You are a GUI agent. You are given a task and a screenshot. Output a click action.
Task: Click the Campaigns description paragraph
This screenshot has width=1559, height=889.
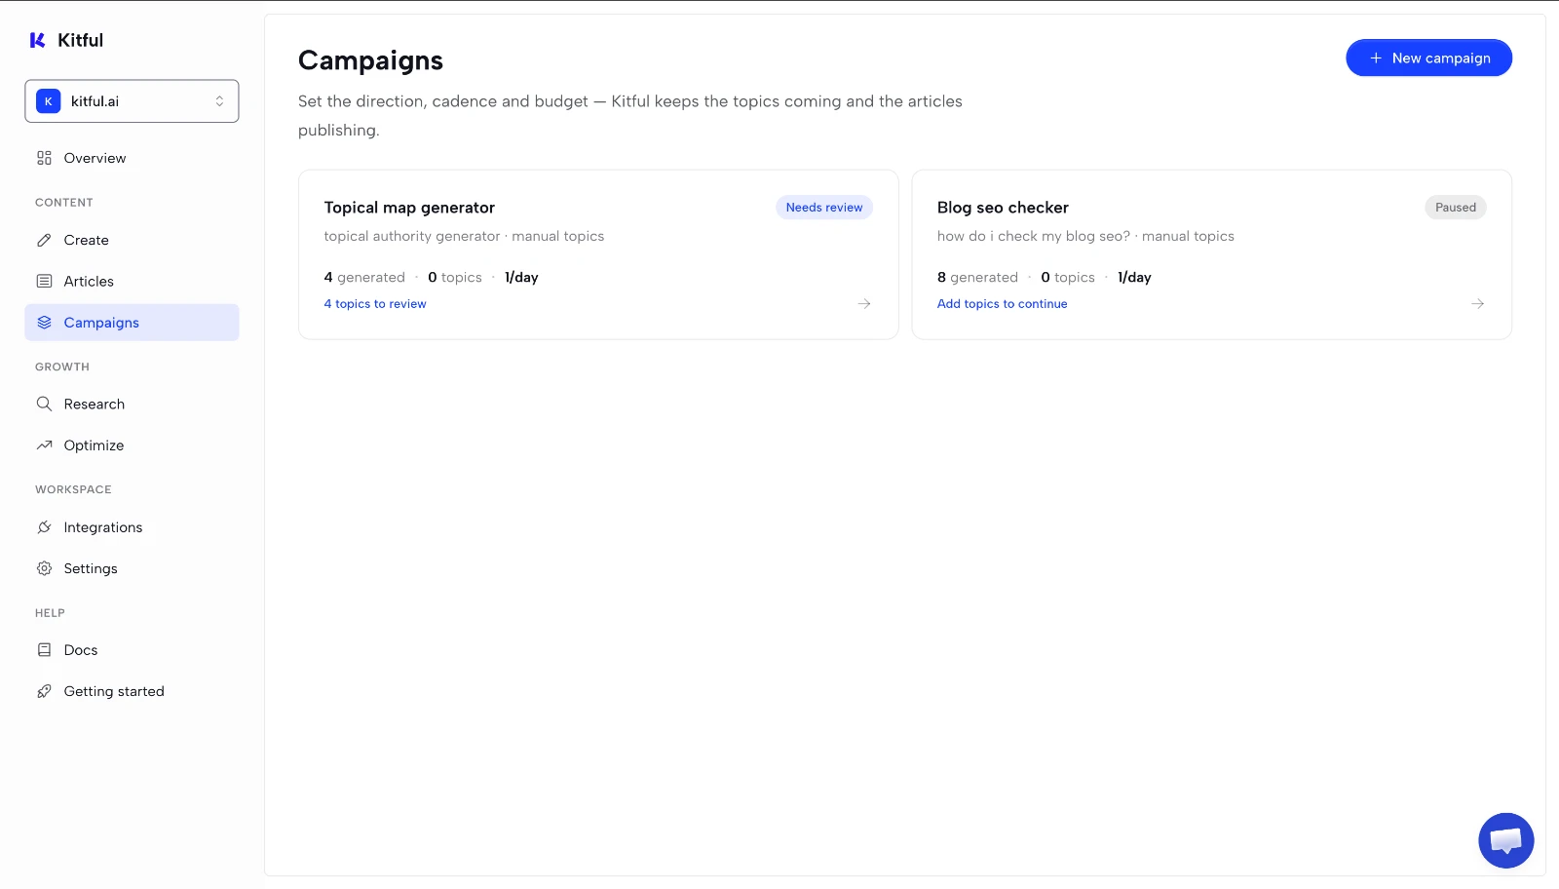pos(630,116)
